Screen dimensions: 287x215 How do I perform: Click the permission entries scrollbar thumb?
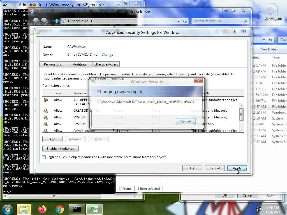241,114
